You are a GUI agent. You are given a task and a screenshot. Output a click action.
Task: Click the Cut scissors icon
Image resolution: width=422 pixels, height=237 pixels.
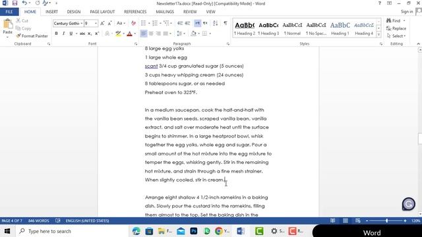coord(22,20)
